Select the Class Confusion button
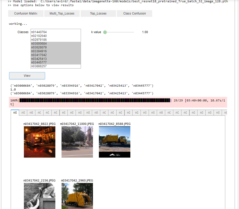239x209 pixels. 134,14
